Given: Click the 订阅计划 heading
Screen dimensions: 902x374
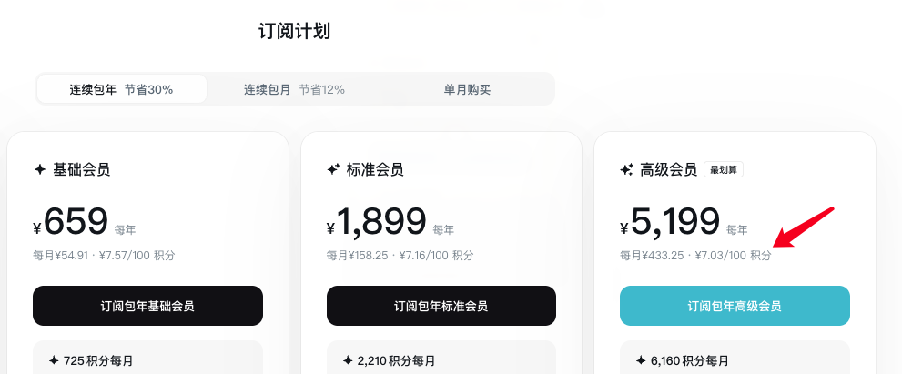Looking at the screenshot, I should tap(294, 32).
